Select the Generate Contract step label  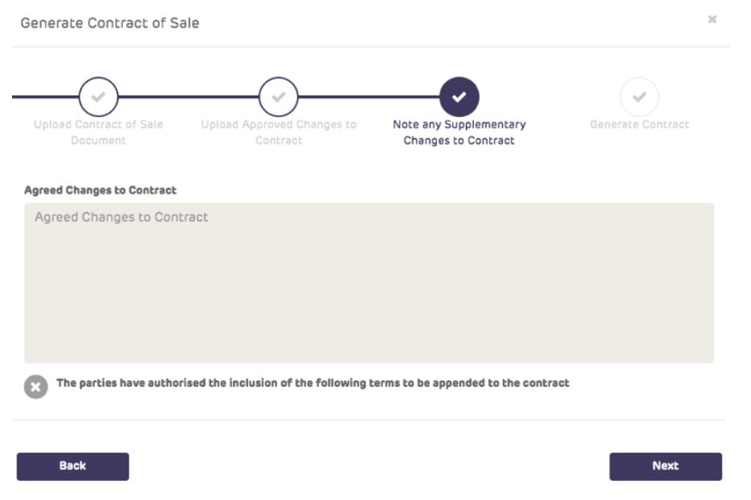click(x=639, y=124)
